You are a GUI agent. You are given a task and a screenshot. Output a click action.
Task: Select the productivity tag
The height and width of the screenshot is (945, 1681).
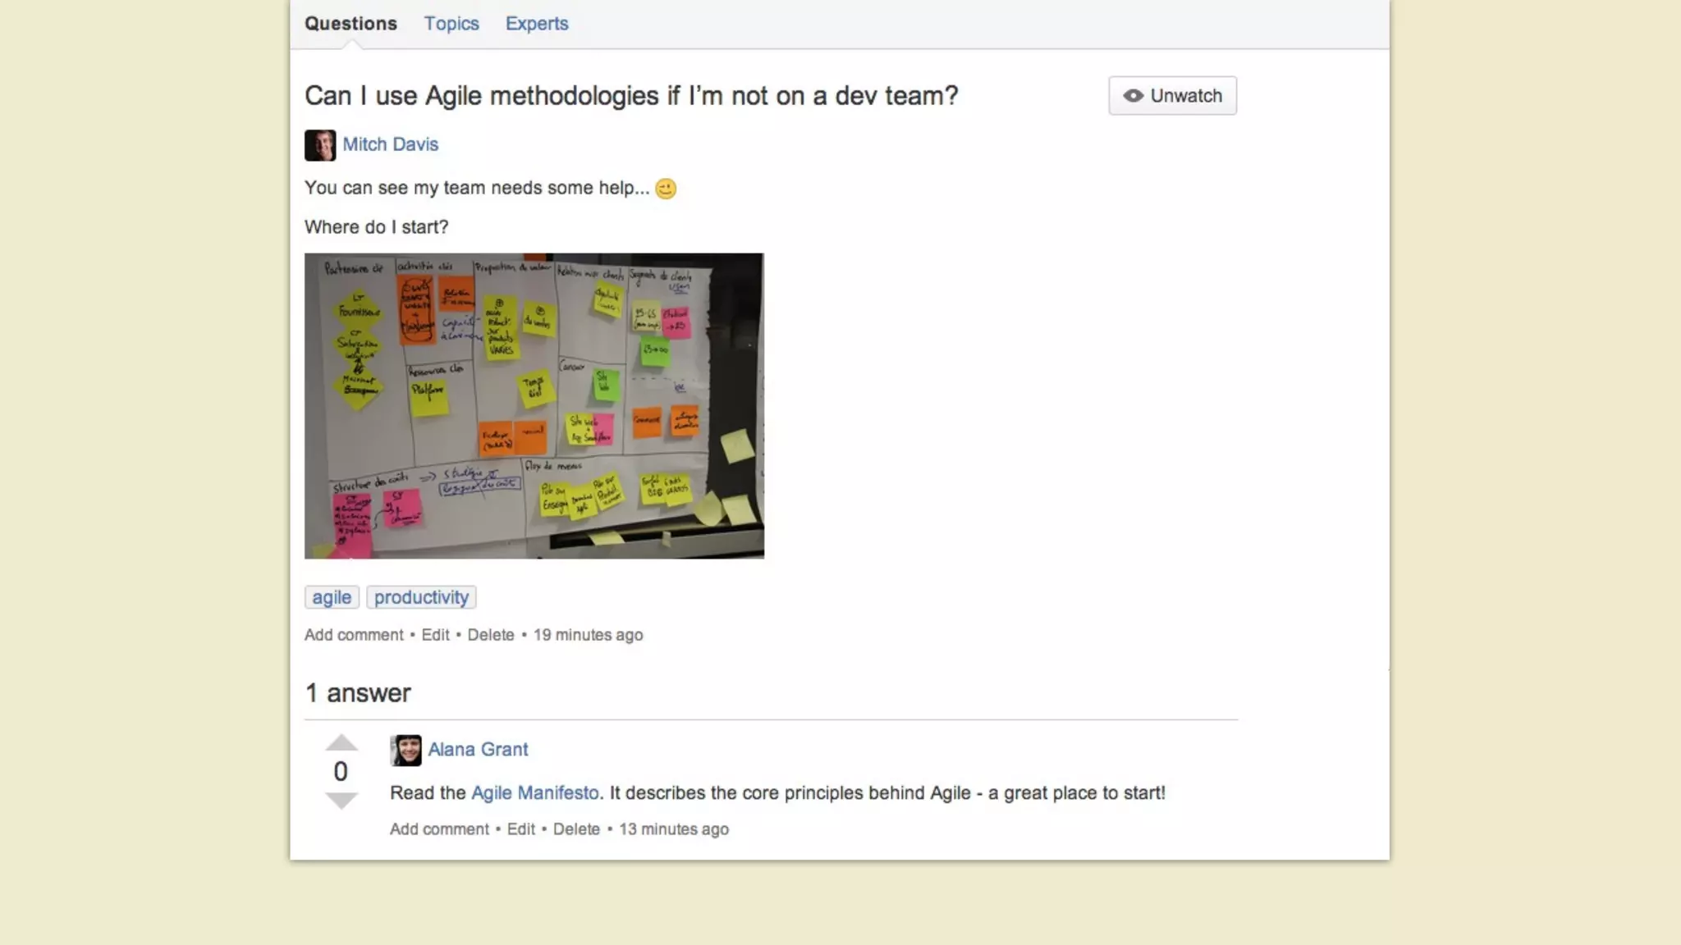(x=421, y=597)
